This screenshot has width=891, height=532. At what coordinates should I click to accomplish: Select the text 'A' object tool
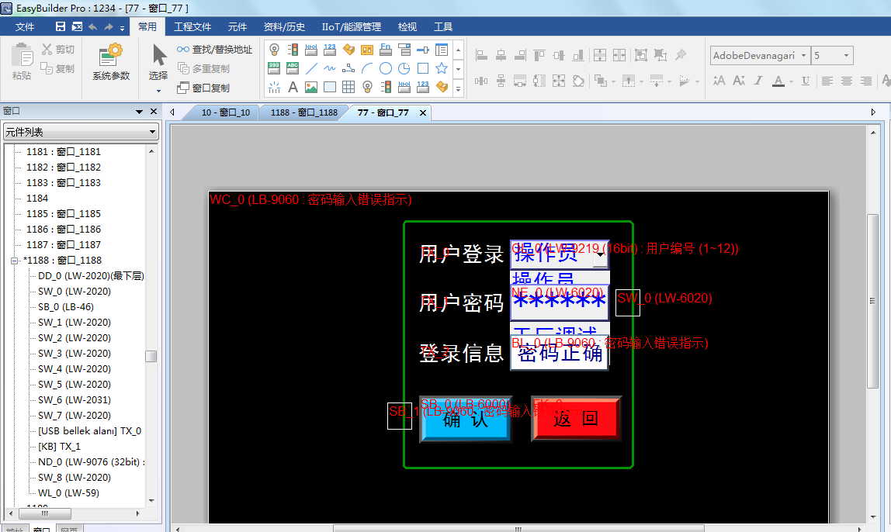(x=293, y=87)
